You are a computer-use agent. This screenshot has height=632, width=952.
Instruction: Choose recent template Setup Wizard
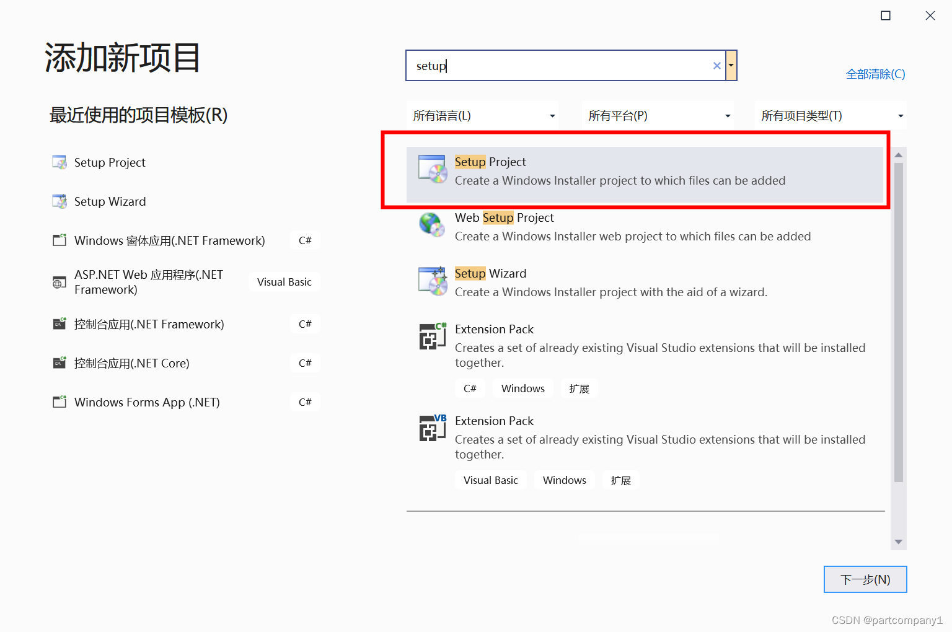110,201
